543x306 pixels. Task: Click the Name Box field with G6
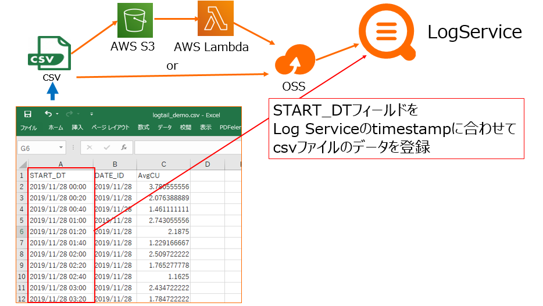(x=41, y=148)
